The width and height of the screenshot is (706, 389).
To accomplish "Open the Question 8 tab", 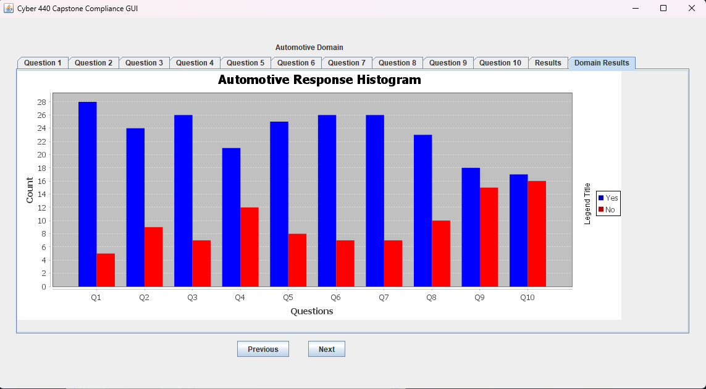I will [397, 63].
